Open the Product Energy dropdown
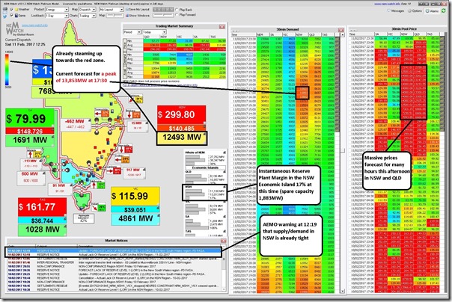 [57, 10]
